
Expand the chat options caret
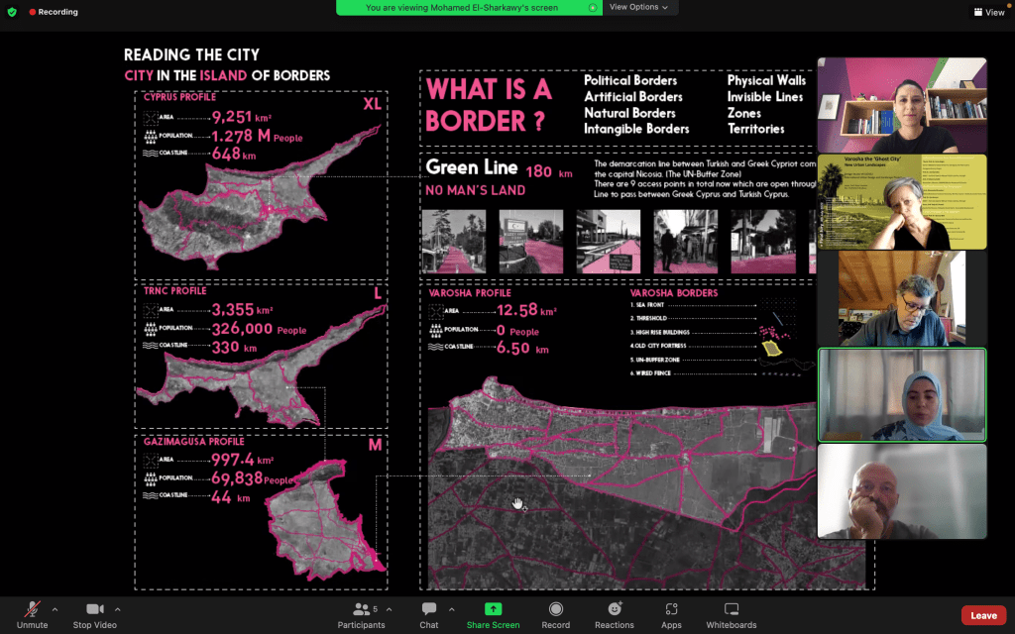point(452,609)
